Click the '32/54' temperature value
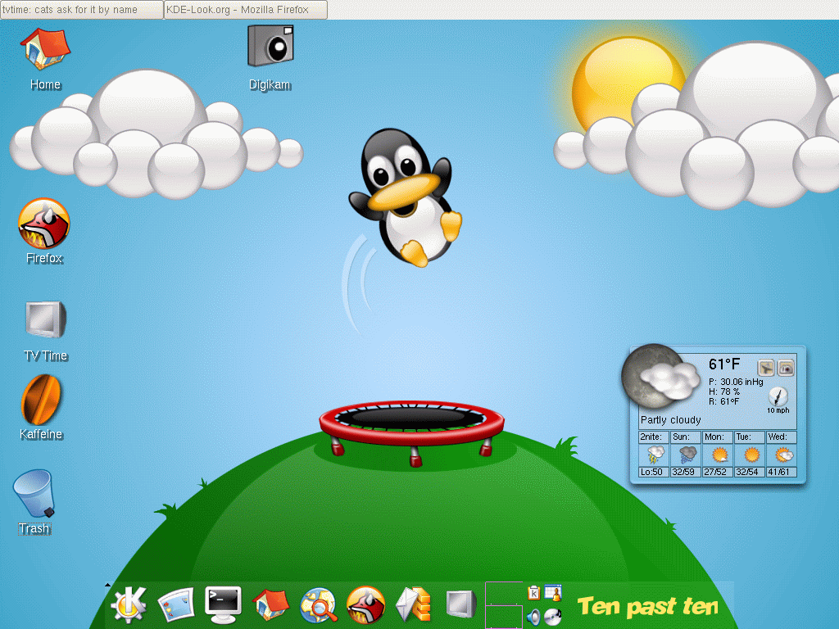This screenshot has height=629, width=839. click(747, 472)
